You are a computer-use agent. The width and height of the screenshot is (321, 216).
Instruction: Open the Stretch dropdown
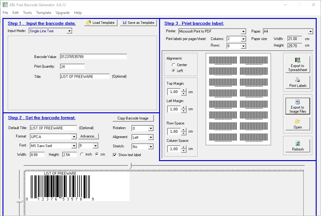[151, 147]
